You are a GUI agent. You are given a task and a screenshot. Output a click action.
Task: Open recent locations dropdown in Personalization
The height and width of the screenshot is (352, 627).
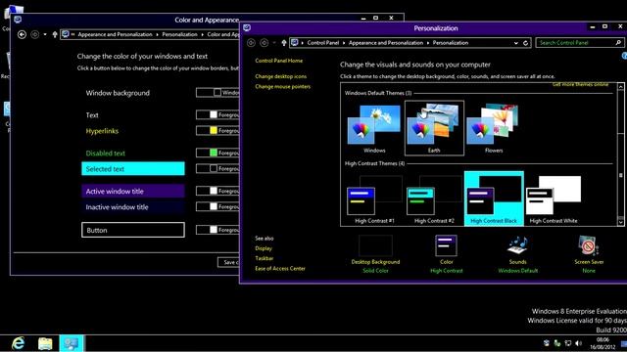(274, 43)
